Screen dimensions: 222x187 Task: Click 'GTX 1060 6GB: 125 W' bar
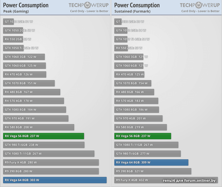(x=24, y=66)
